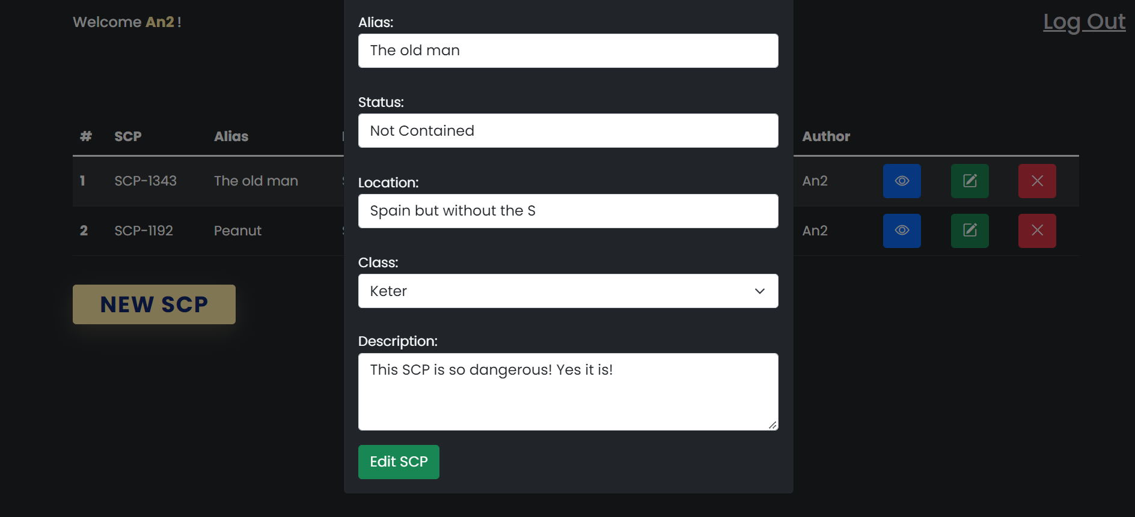The width and height of the screenshot is (1135, 517).
Task: Delete SCP-1343 with the red X icon
Action: click(x=1037, y=181)
